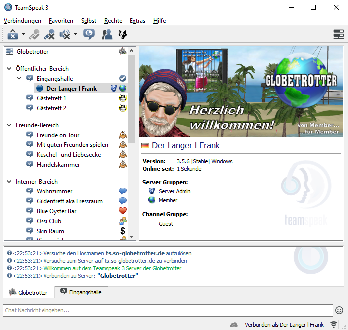Click the icon beside Handelskammer channel
This screenshot has width=348, height=330.
tap(123, 164)
